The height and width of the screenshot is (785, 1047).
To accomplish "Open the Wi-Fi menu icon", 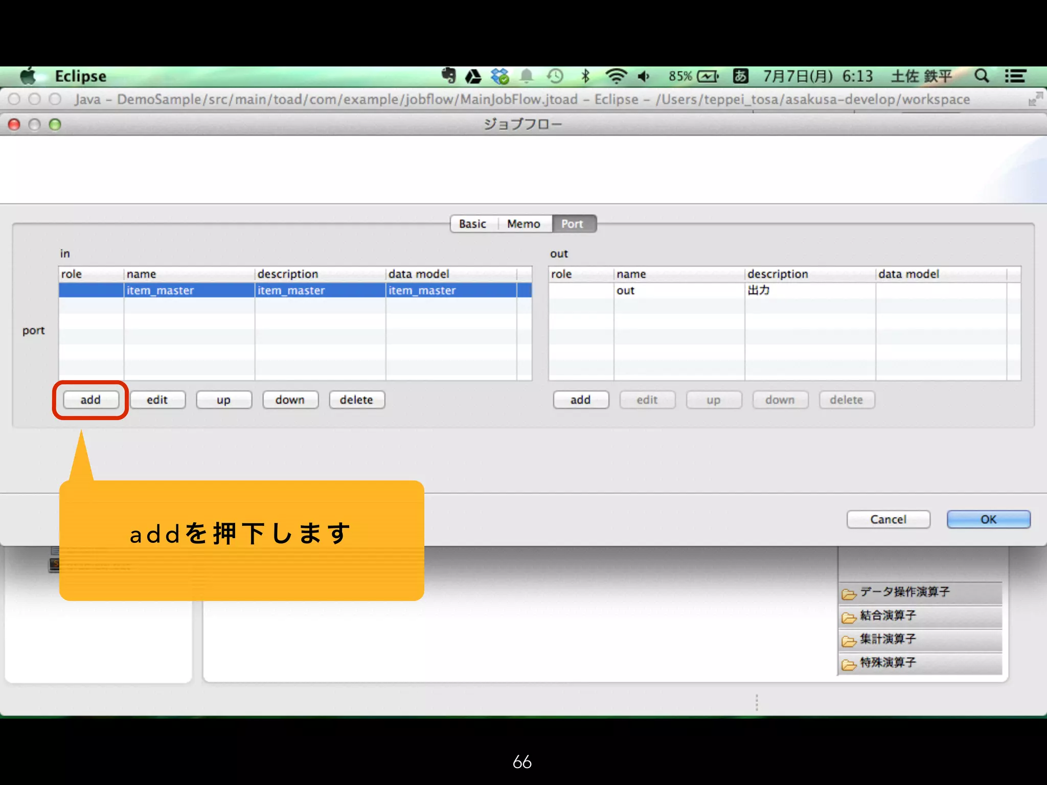I will (x=616, y=77).
